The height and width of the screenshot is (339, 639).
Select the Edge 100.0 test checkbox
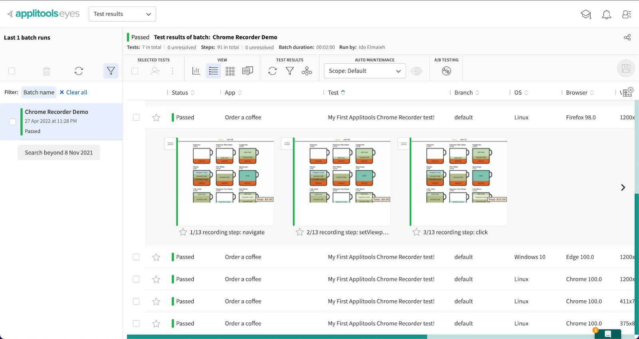tap(136, 257)
